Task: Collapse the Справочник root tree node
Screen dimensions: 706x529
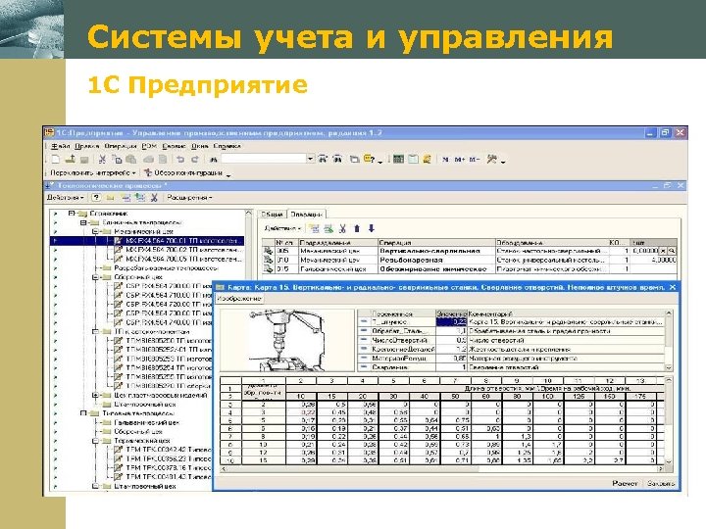Action: [x=72, y=214]
